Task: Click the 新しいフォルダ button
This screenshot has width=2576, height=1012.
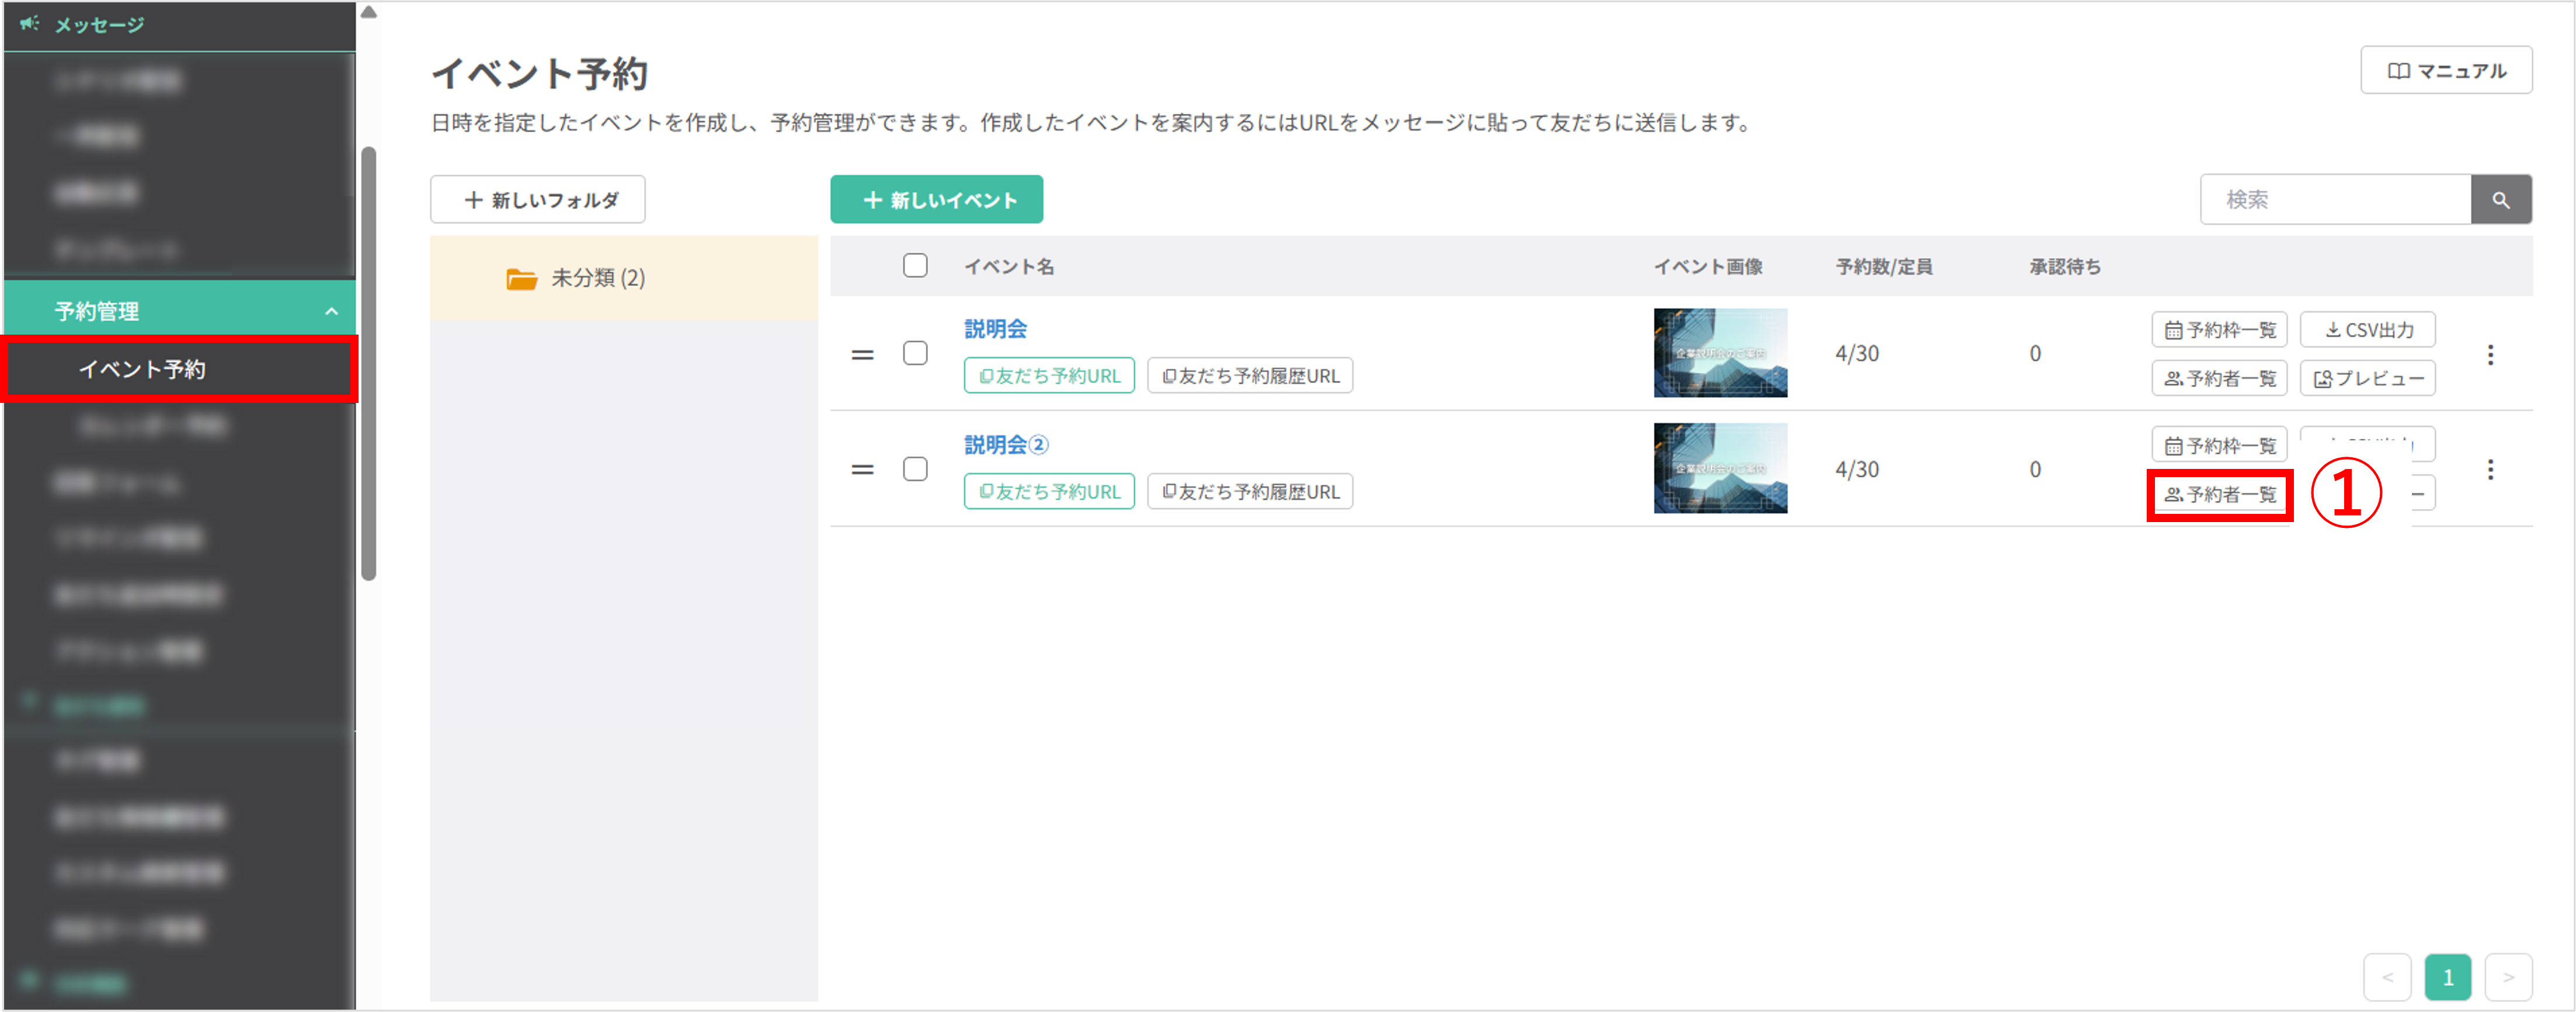Action: (538, 200)
